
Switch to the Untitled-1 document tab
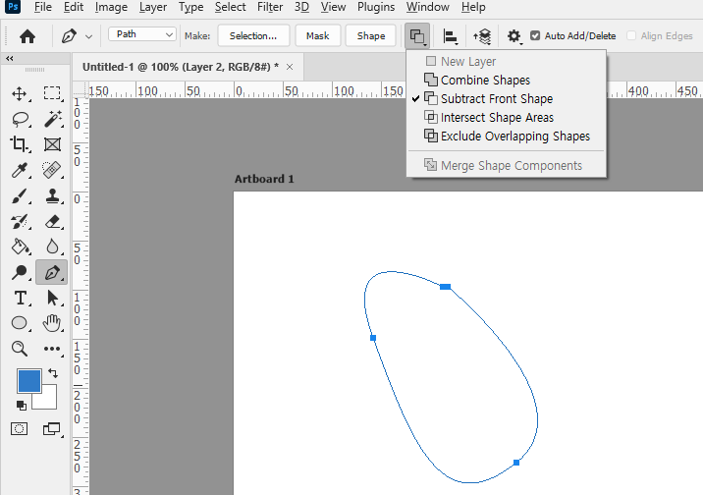[x=181, y=67]
